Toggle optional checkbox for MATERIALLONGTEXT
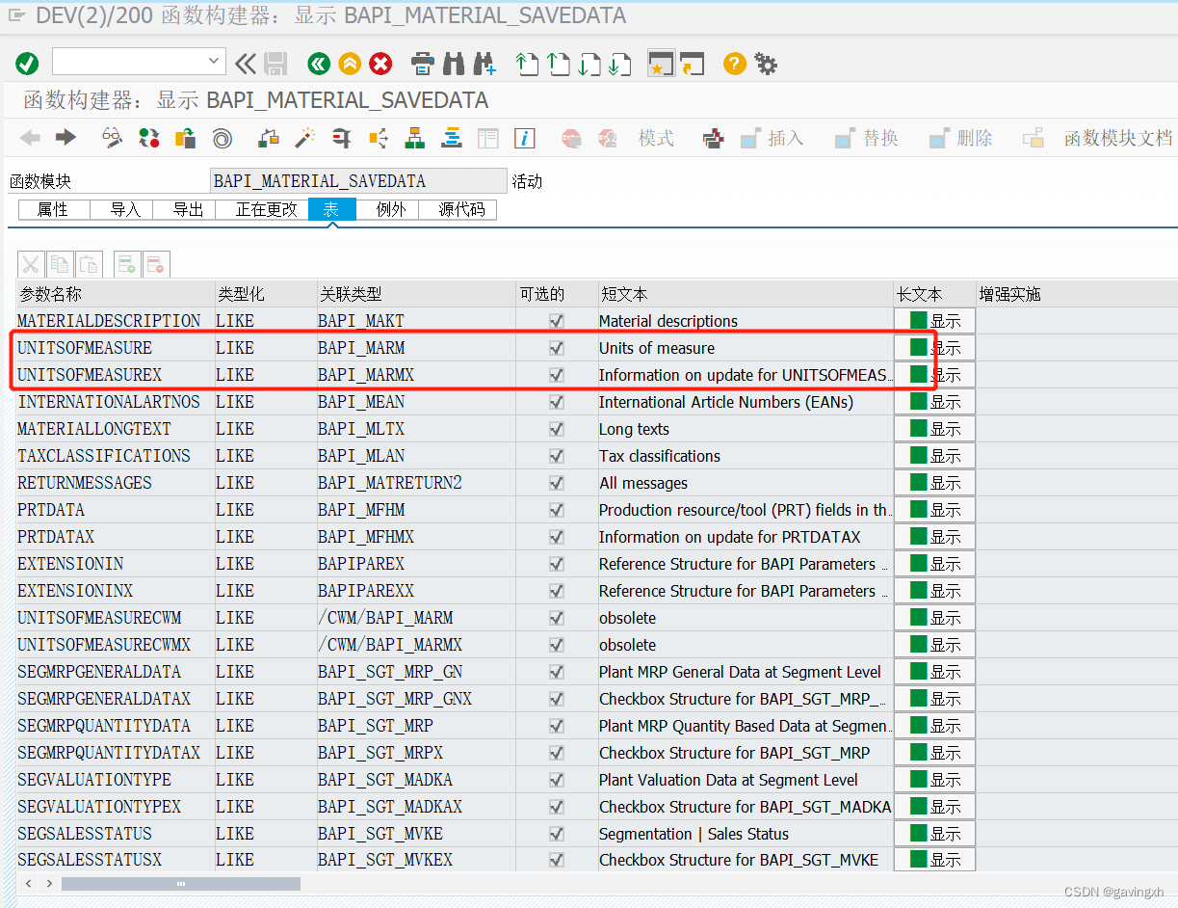The image size is (1178, 908). (557, 429)
